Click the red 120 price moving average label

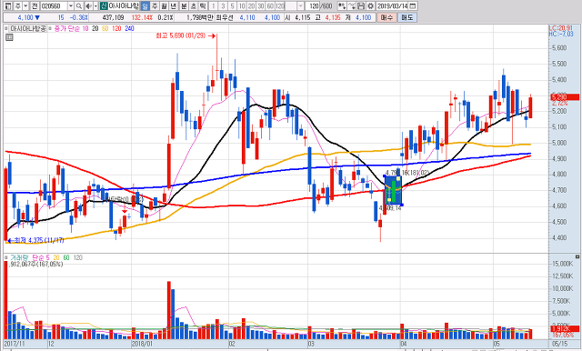pyautogui.click(x=116, y=28)
